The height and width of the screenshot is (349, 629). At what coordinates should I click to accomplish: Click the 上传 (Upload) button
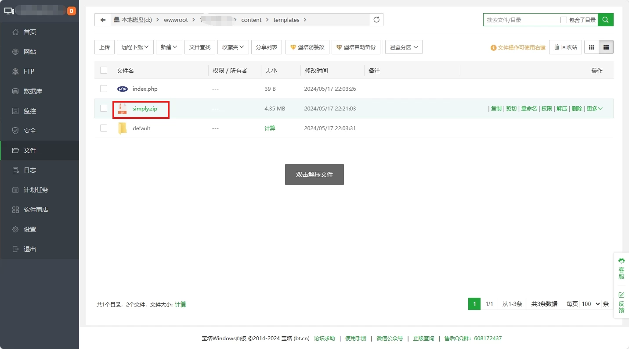point(105,47)
